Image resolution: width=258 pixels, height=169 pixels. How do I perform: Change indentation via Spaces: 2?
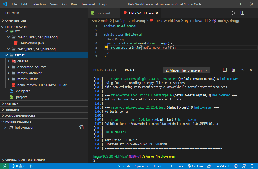[x=141, y=166]
